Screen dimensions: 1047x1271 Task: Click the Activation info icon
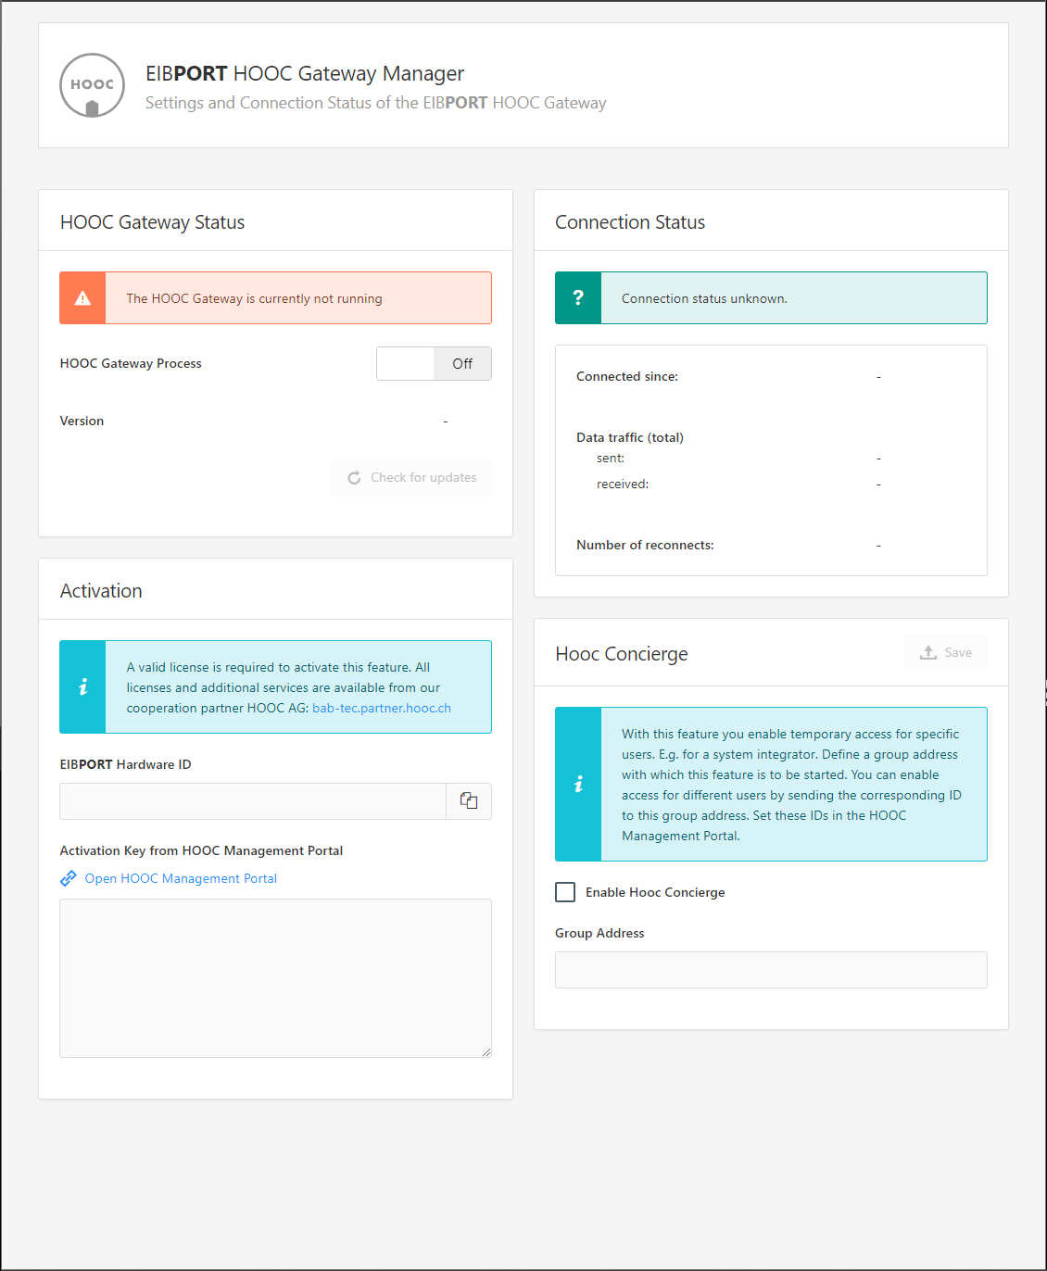coord(82,687)
